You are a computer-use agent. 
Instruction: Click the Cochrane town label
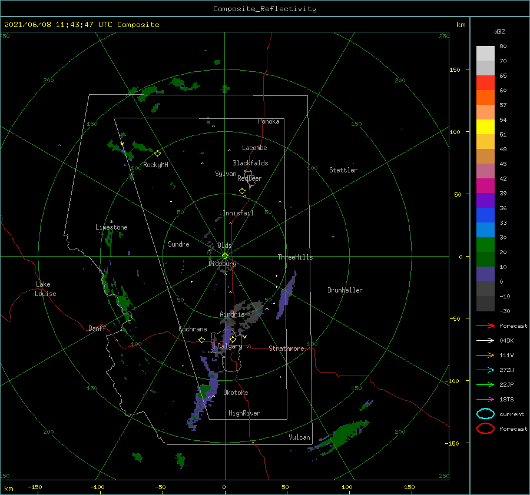click(x=193, y=329)
